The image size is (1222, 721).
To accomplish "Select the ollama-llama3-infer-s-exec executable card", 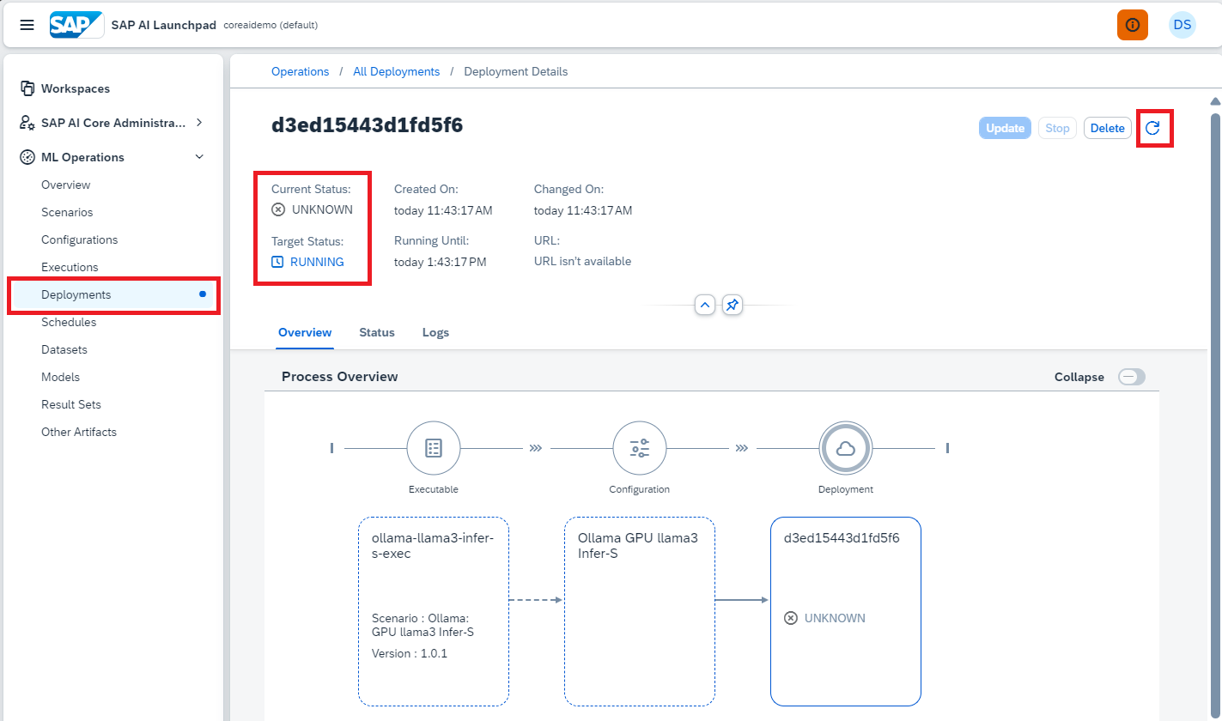I will point(434,611).
